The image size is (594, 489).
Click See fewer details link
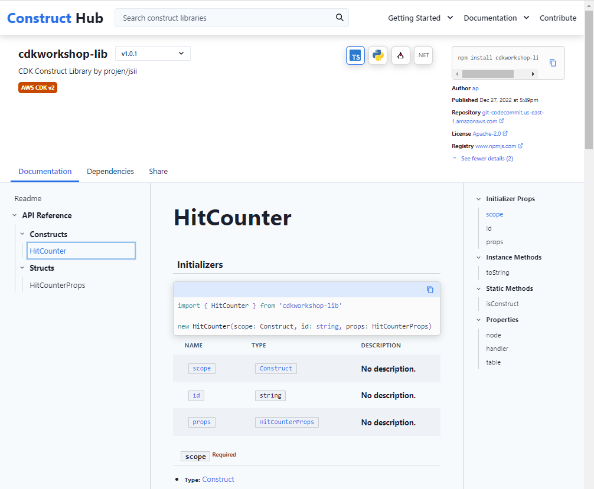tap(487, 158)
